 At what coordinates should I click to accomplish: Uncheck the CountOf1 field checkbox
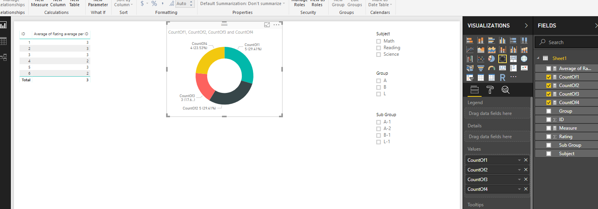tap(549, 77)
